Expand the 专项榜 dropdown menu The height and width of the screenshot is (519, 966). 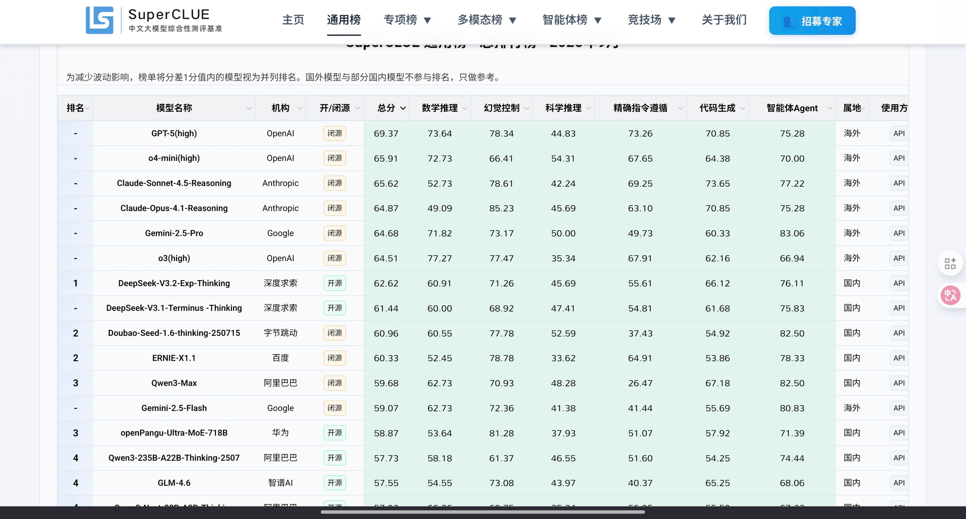coord(408,20)
